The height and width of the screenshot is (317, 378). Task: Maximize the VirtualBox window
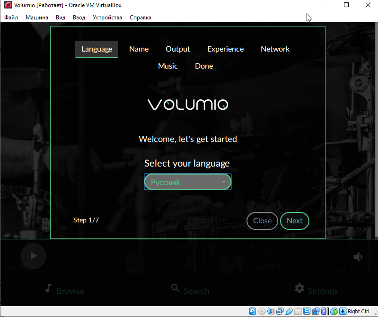point(346,5)
